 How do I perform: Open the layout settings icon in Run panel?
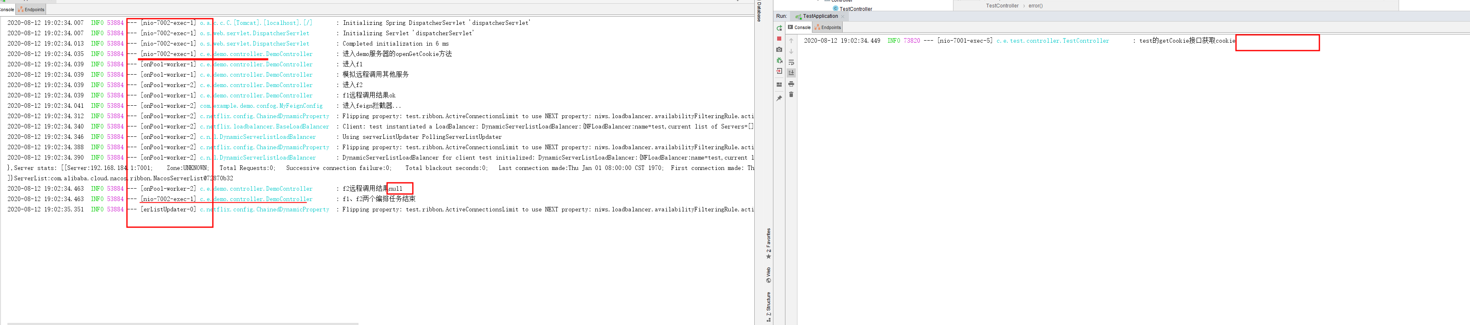coord(780,85)
